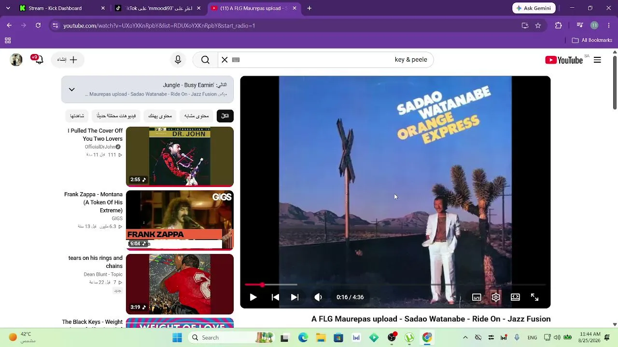Open the on-screen keyboard in search

coord(236,60)
